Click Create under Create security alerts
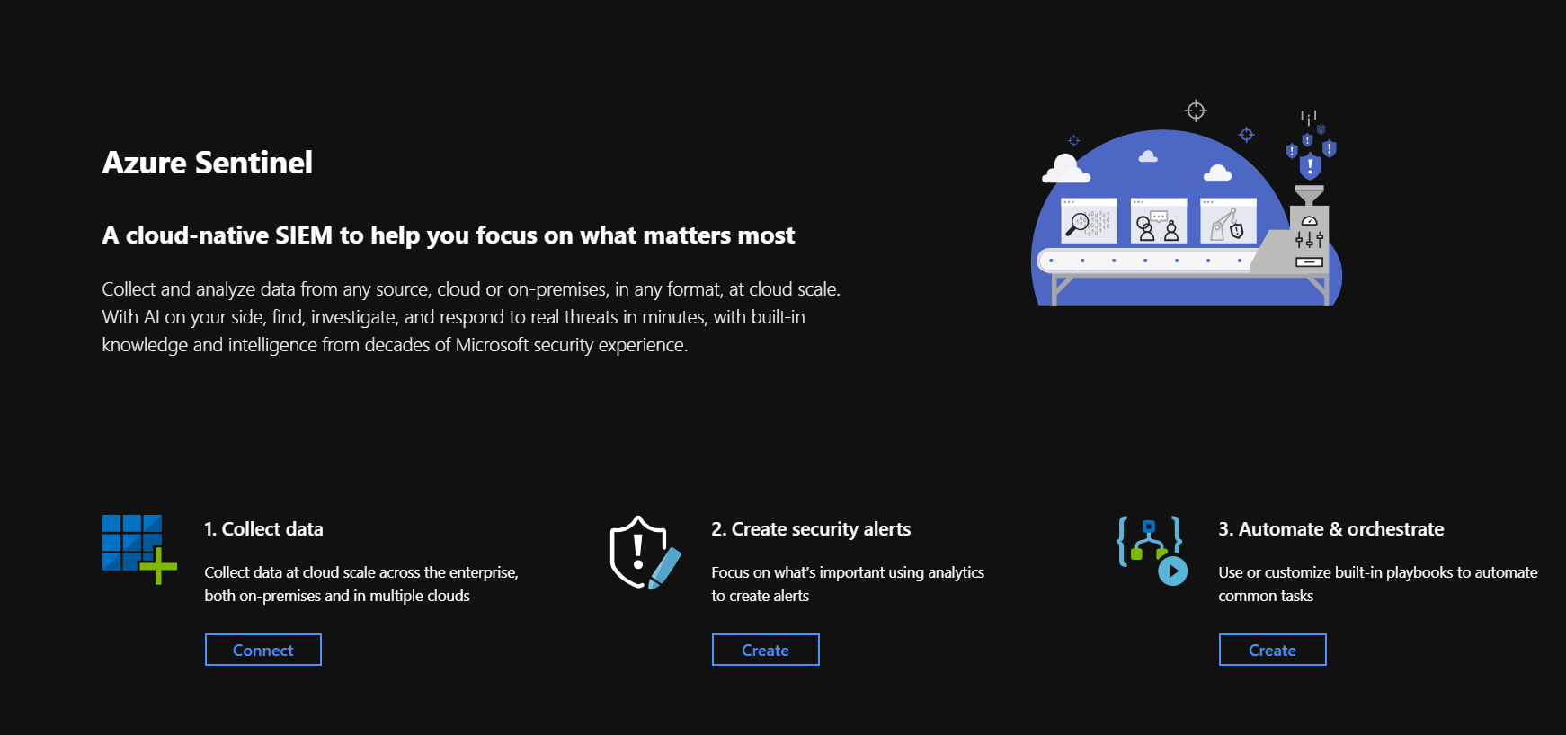The image size is (1566, 735). pyautogui.click(x=765, y=650)
